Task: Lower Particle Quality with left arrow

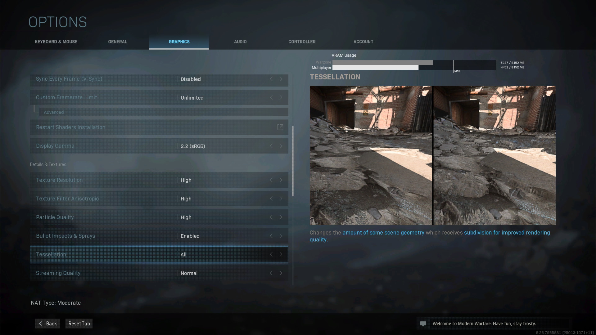Action: (271, 217)
